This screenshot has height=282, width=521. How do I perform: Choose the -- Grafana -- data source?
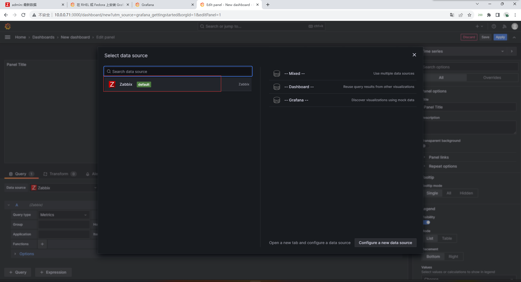click(343, 100)
